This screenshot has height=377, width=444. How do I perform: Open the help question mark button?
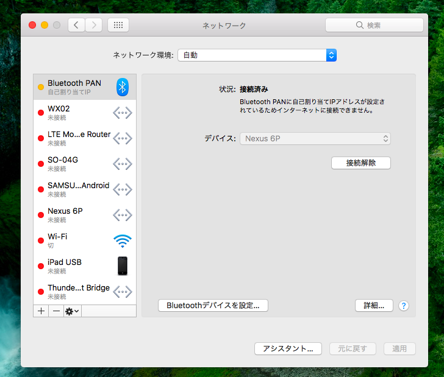point(403,306)
